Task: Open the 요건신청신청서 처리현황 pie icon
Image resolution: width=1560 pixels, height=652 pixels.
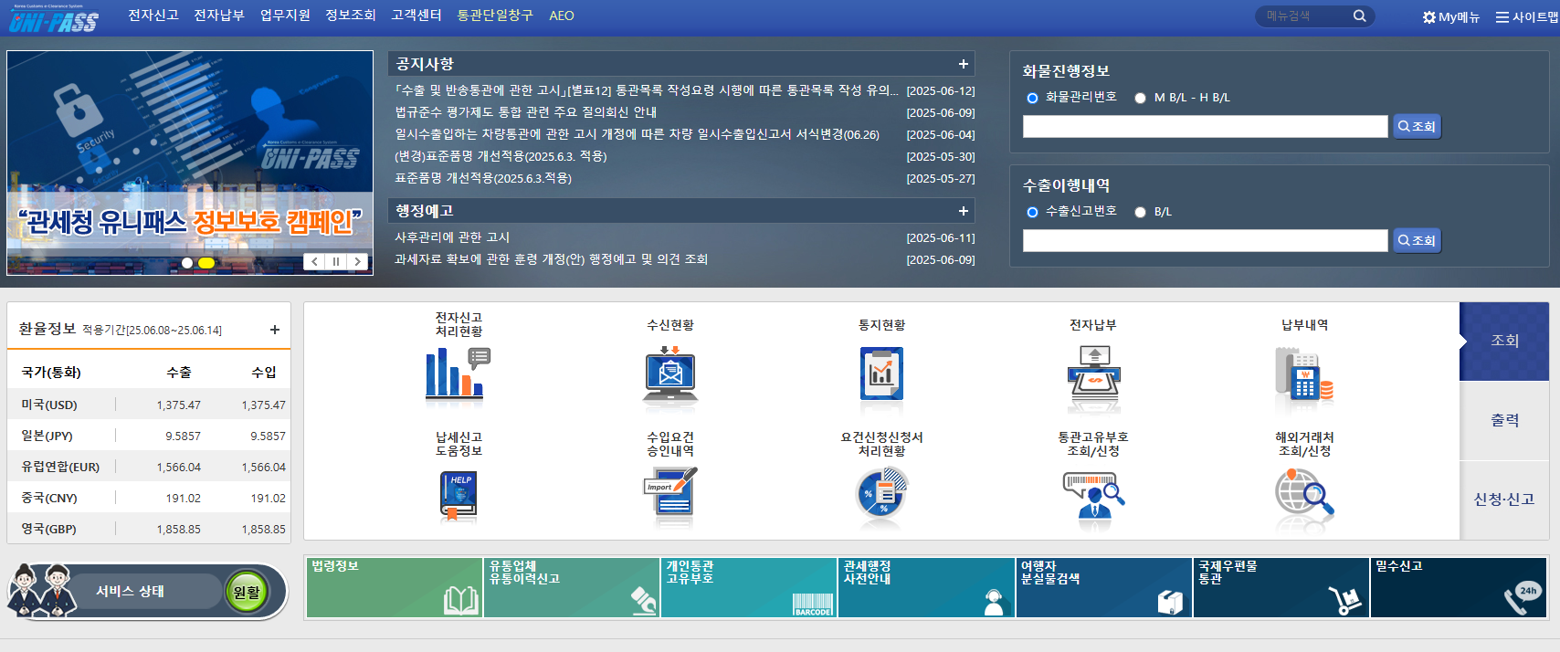Action: pyautogui.click(x=881, y=494)
